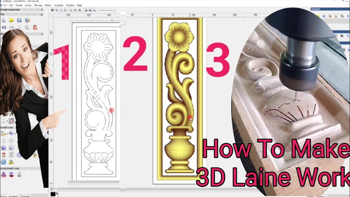Switch to the Toolpaths tab
Viewport: 350px width, 197px height.
point(25,196)
